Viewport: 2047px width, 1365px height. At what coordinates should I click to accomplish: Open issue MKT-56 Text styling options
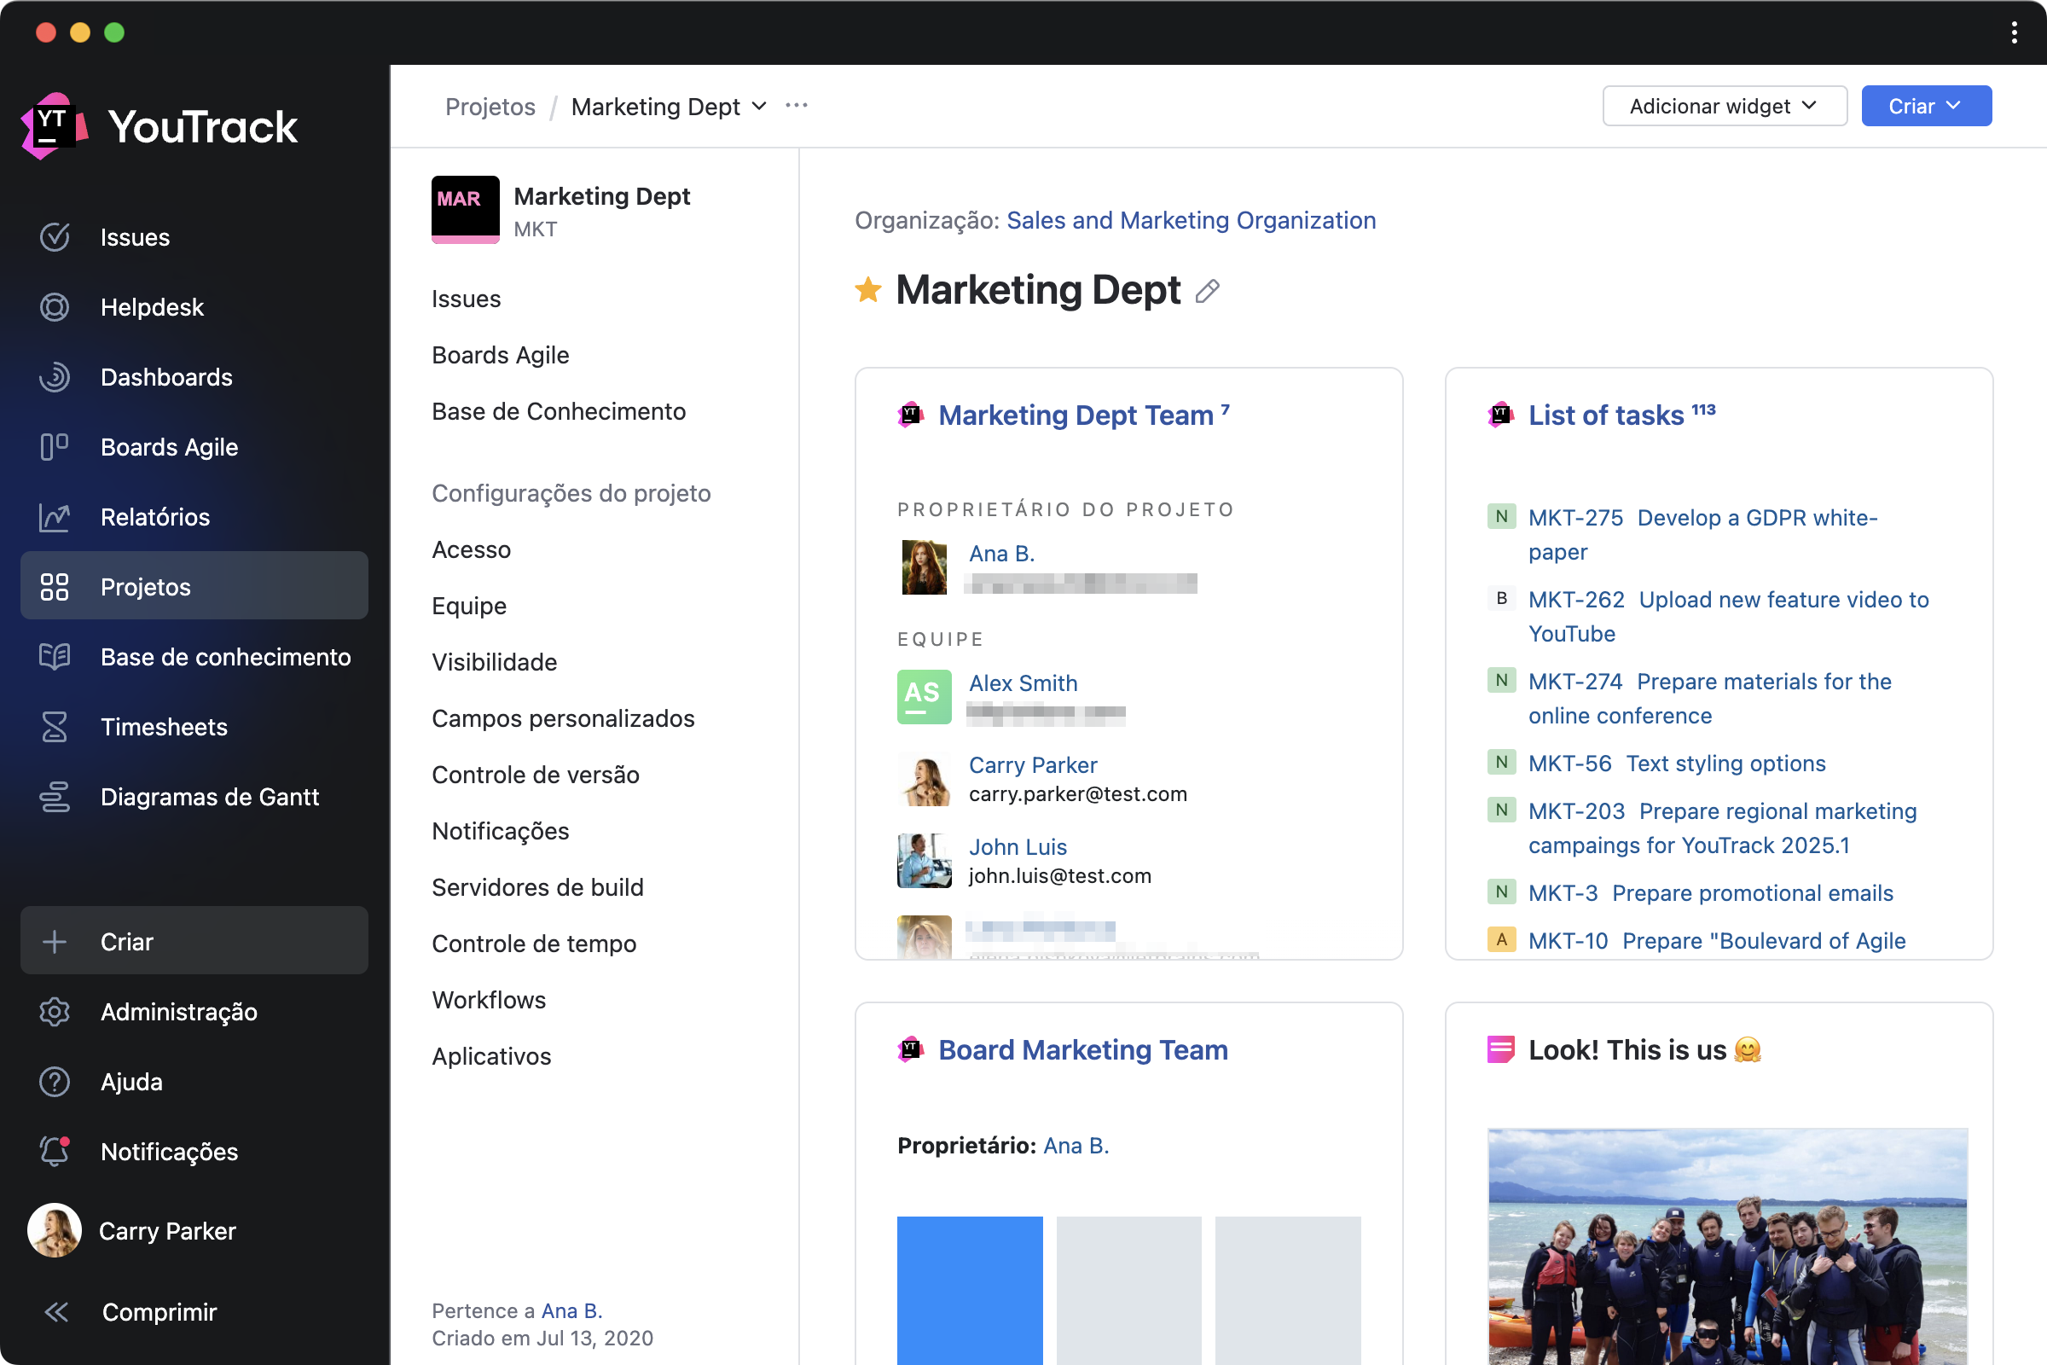1676,764
